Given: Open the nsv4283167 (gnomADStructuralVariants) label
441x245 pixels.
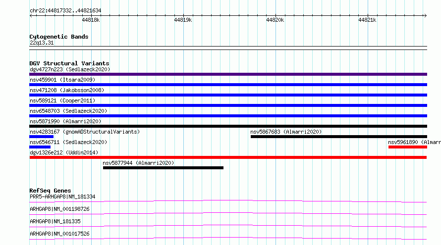Looking at the screenshot, I should tap(85, 132).
